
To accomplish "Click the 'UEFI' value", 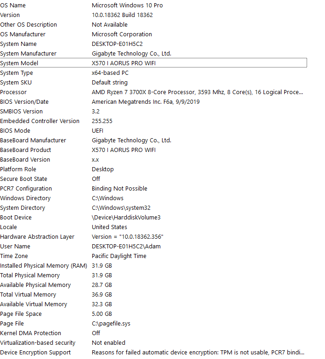I will pos(97,130).
